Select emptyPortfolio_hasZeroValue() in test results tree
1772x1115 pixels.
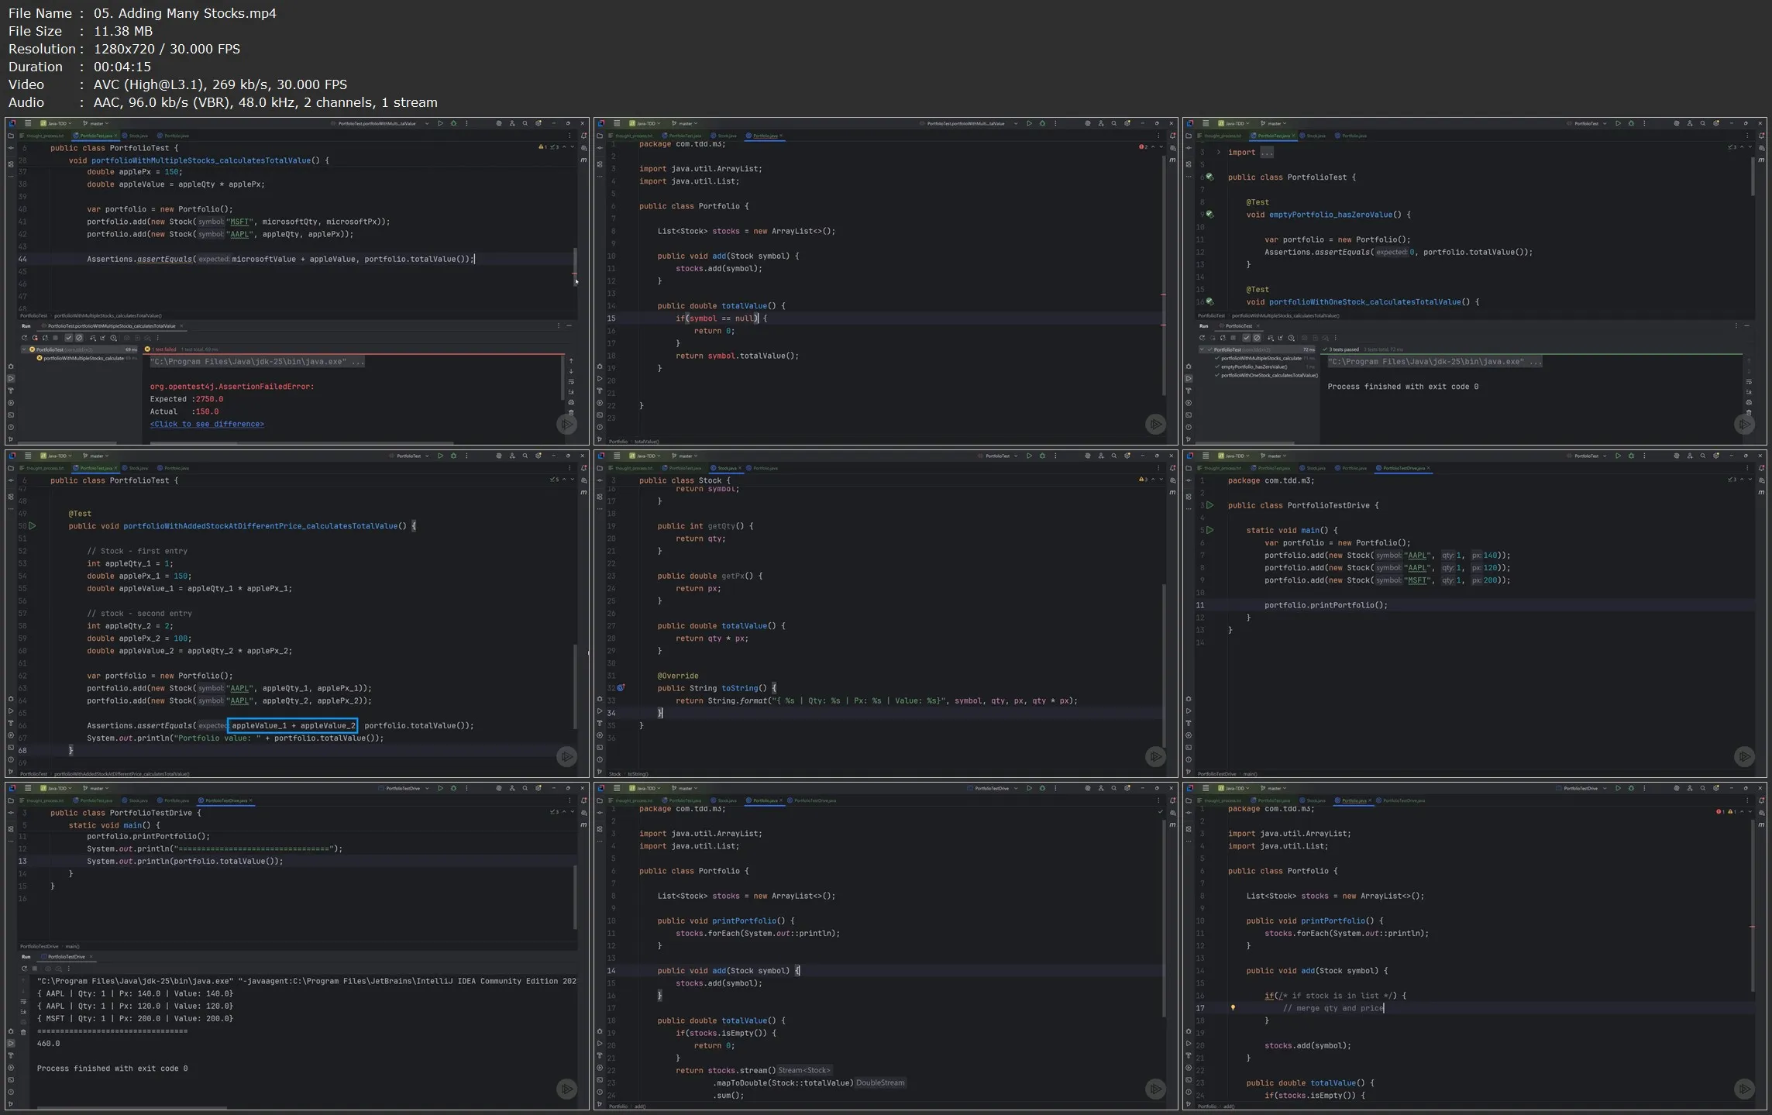coord(1254,367)
